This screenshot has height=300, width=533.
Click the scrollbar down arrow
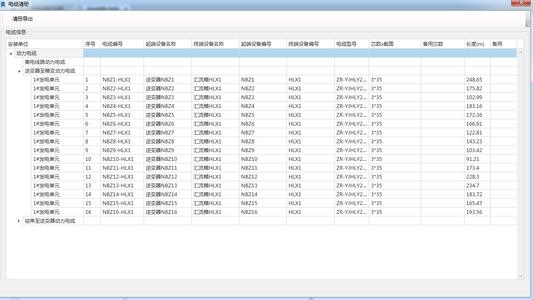pos(521,276)
